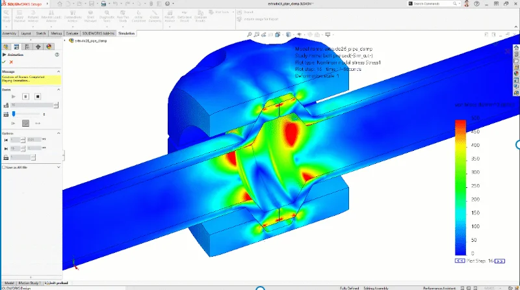Viewport: 520px width, 290px height.
Task: Switch to the Layout tab
Action: pos(26,34)
